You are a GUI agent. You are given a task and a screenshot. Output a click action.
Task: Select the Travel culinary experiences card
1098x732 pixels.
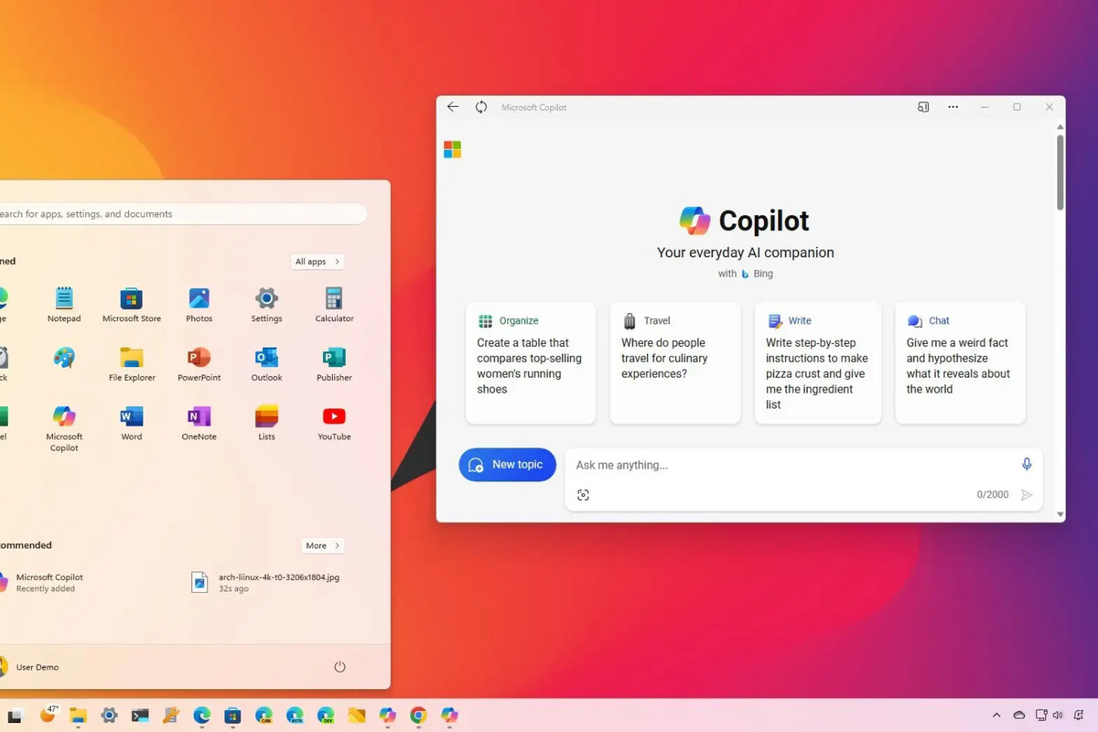point(675,363)
